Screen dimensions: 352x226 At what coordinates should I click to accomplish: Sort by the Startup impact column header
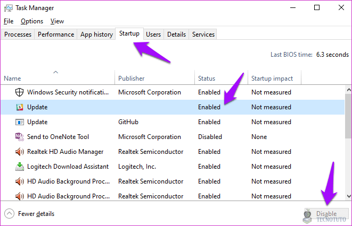(274, 78)
